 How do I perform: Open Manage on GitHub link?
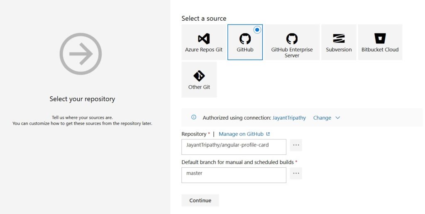point(241,134)
